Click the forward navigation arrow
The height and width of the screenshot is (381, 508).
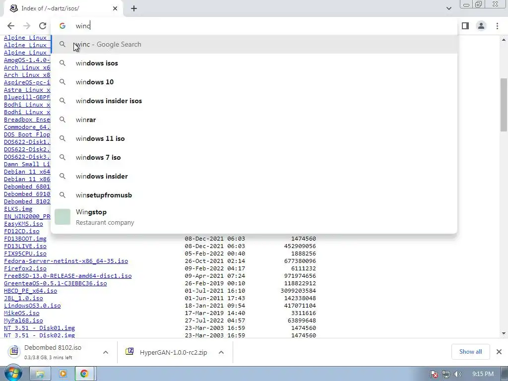tap(27, 26)
